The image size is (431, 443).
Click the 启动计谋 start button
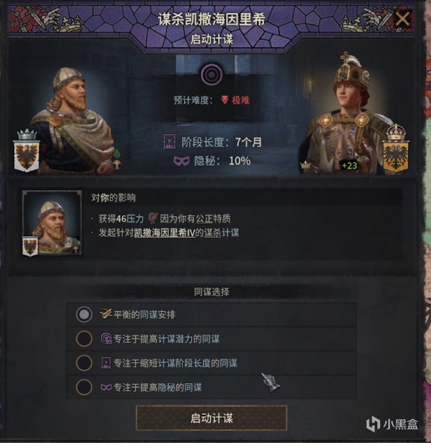click(x=211, y=418)
